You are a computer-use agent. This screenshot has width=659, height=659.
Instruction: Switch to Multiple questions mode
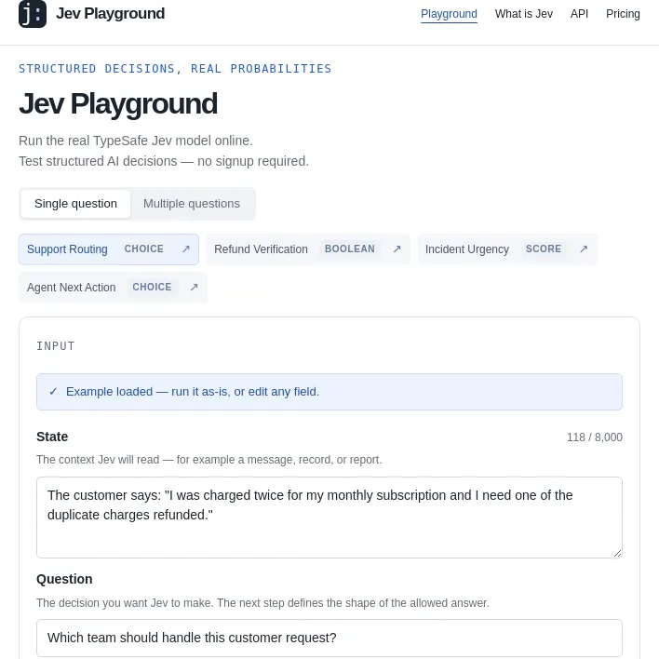192,204
